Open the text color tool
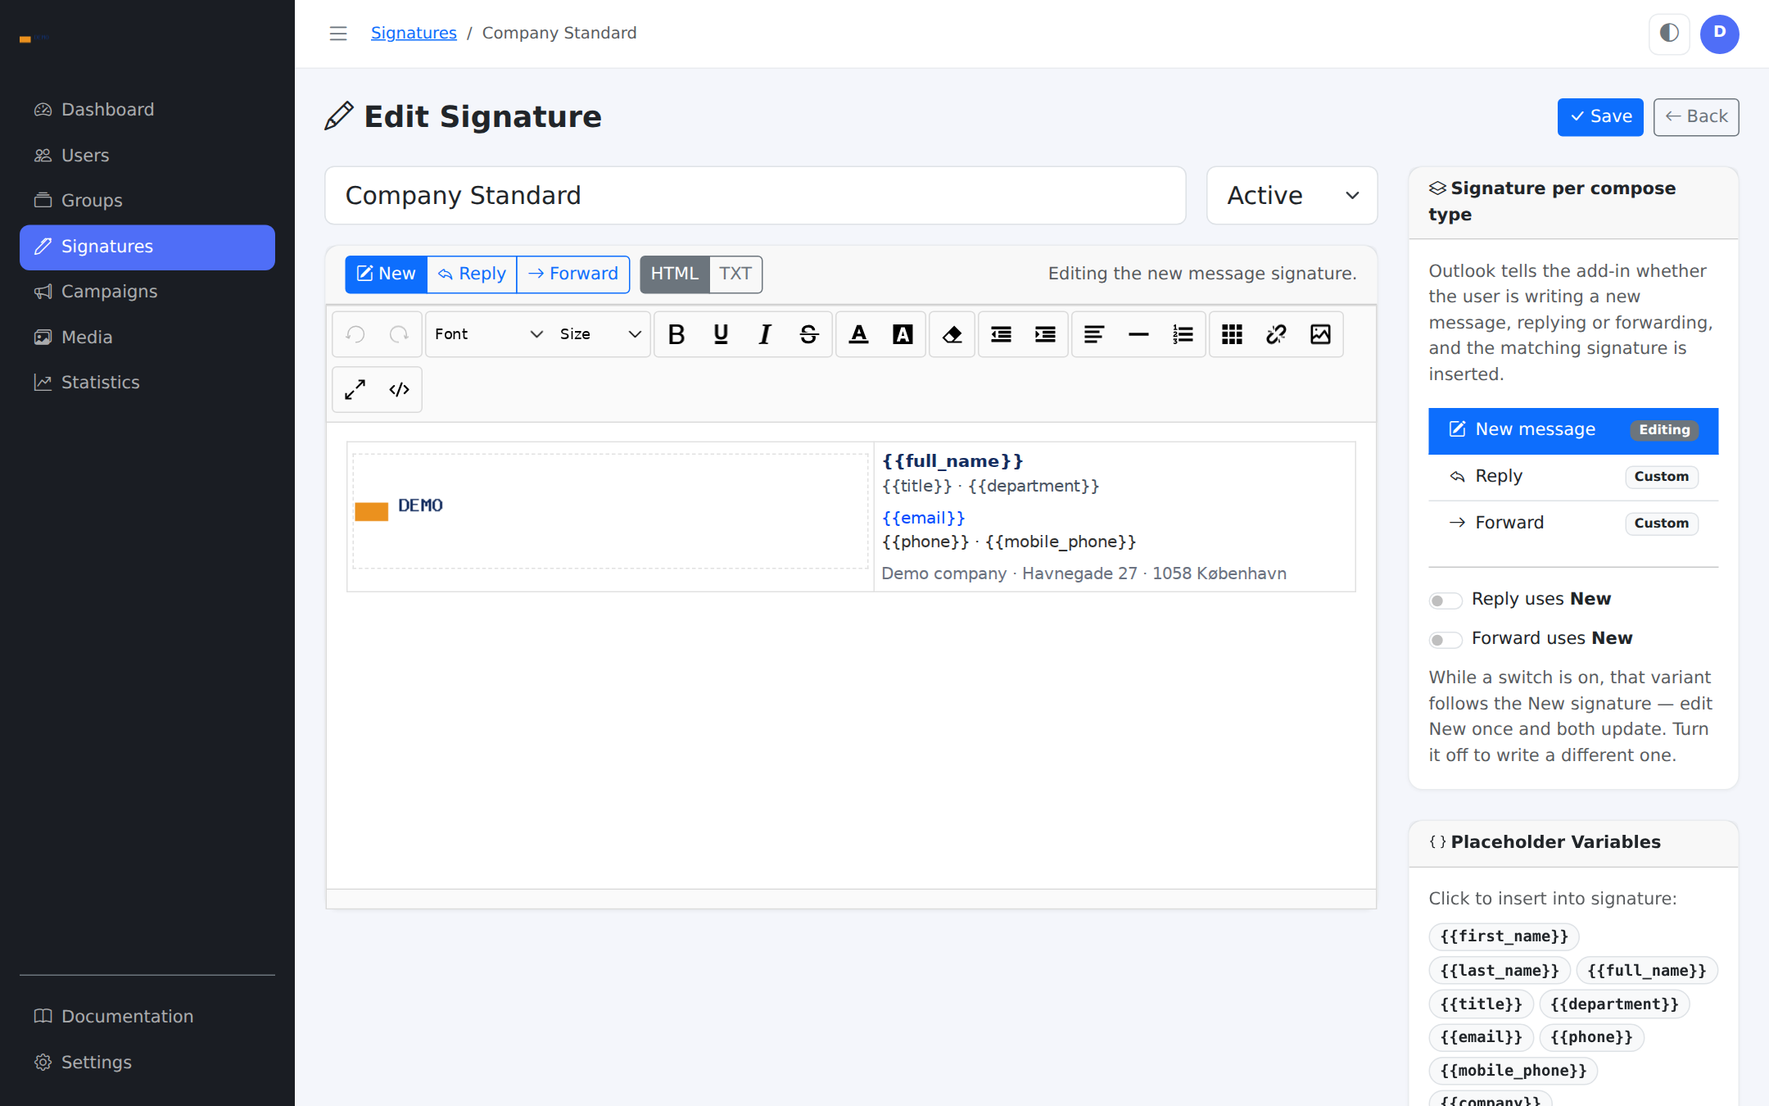1769x1106 pixels. tap(858, 334)
